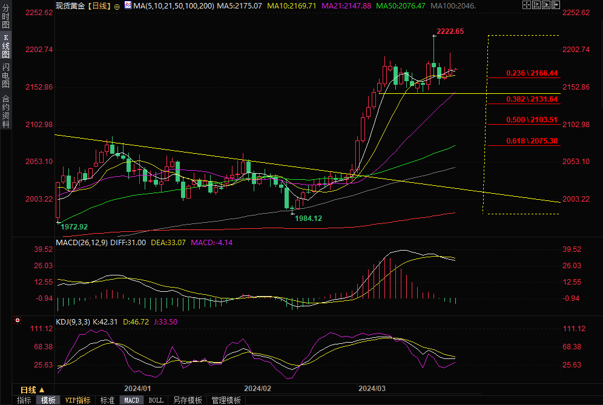
Task: Open the crosshair cursor tool icon
Action: pos(527,5)
